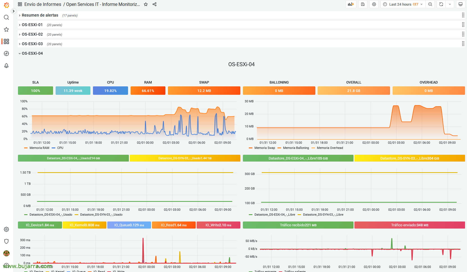Grab drag handle of Resumen de alertas row

coord(463,15)
